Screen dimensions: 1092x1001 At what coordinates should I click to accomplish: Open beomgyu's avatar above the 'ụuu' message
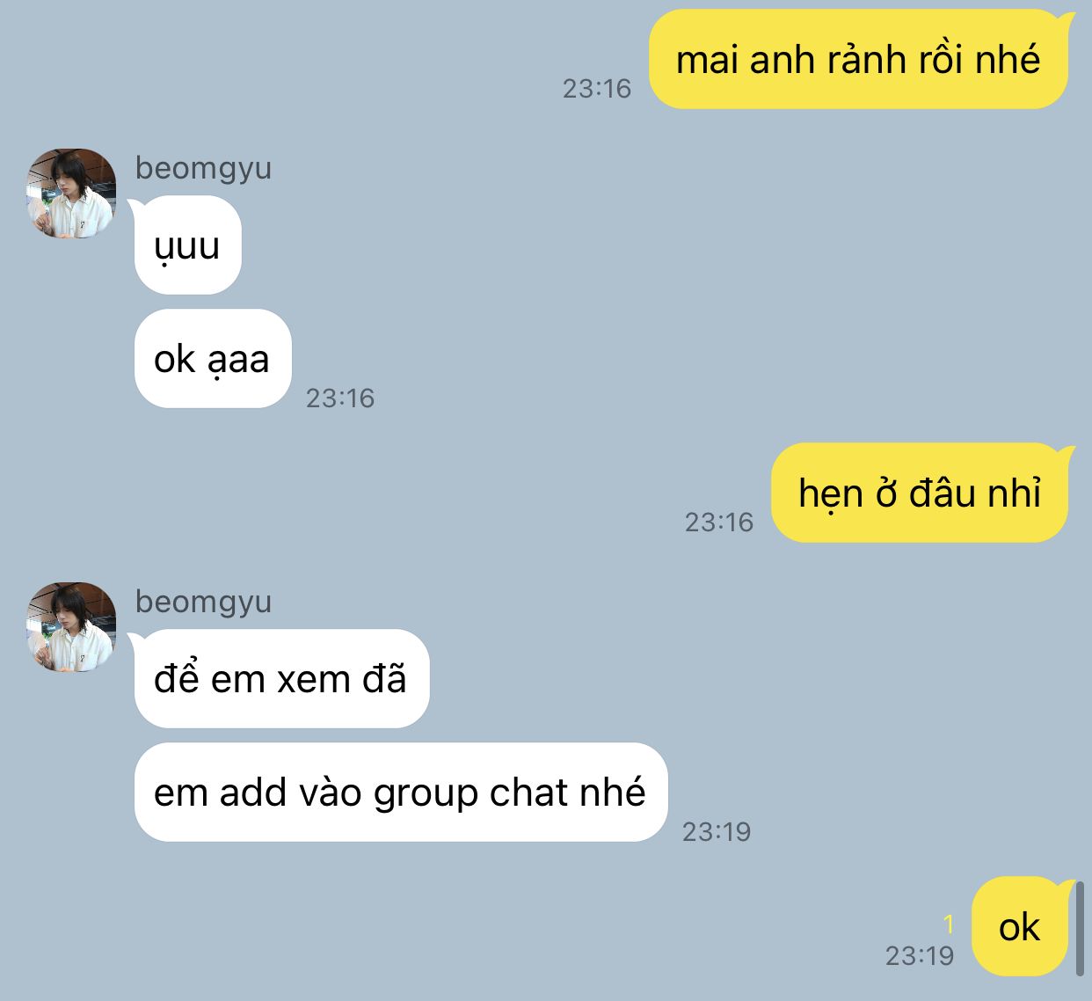coord(71,193)
